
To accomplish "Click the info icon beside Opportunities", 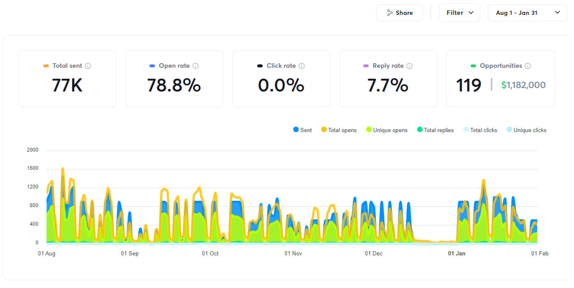I will point(528,66).
